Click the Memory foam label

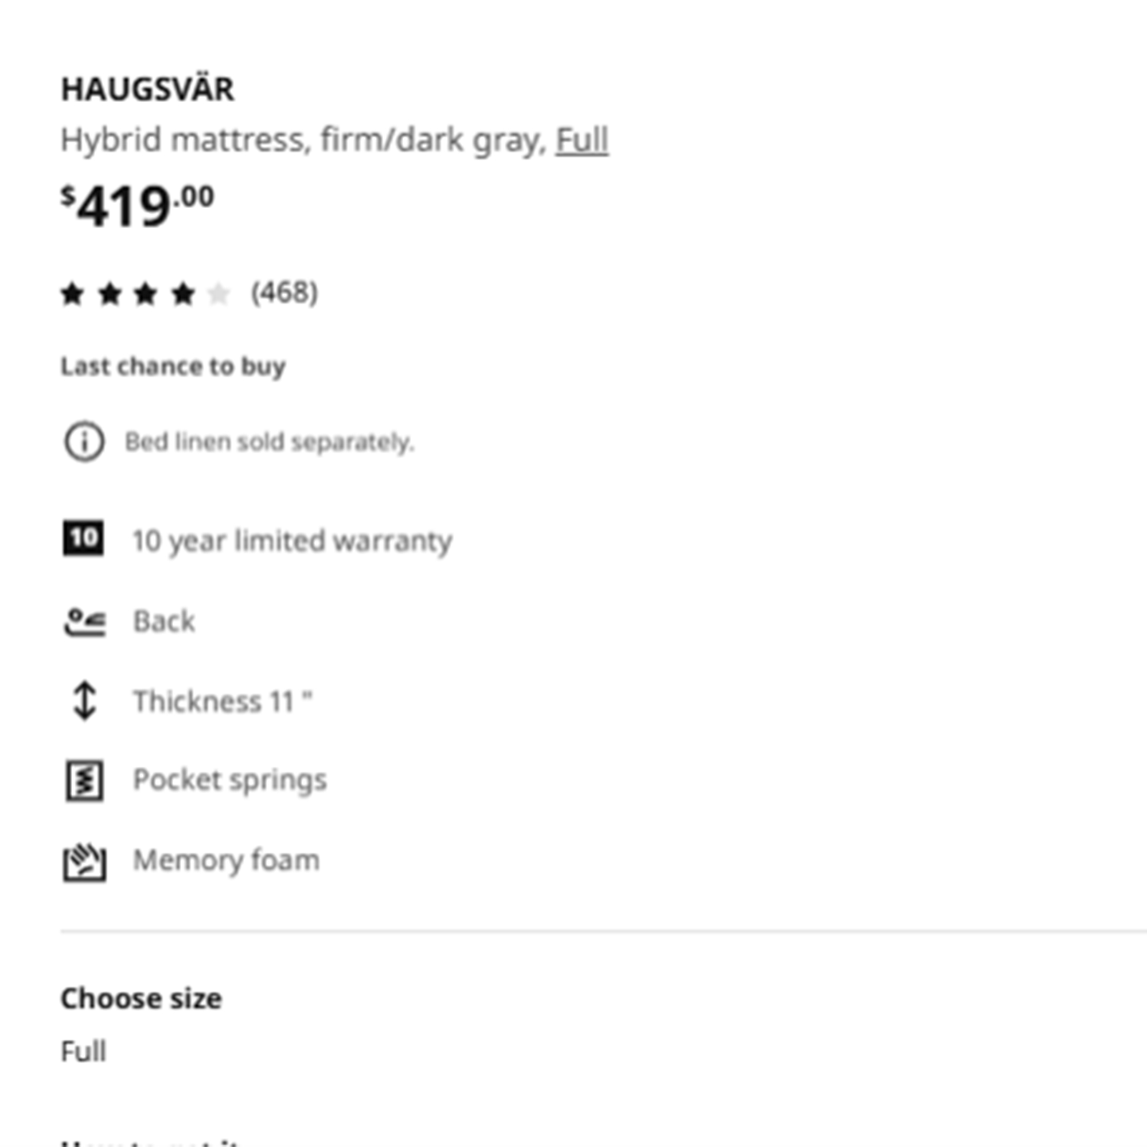pos(226,860)
